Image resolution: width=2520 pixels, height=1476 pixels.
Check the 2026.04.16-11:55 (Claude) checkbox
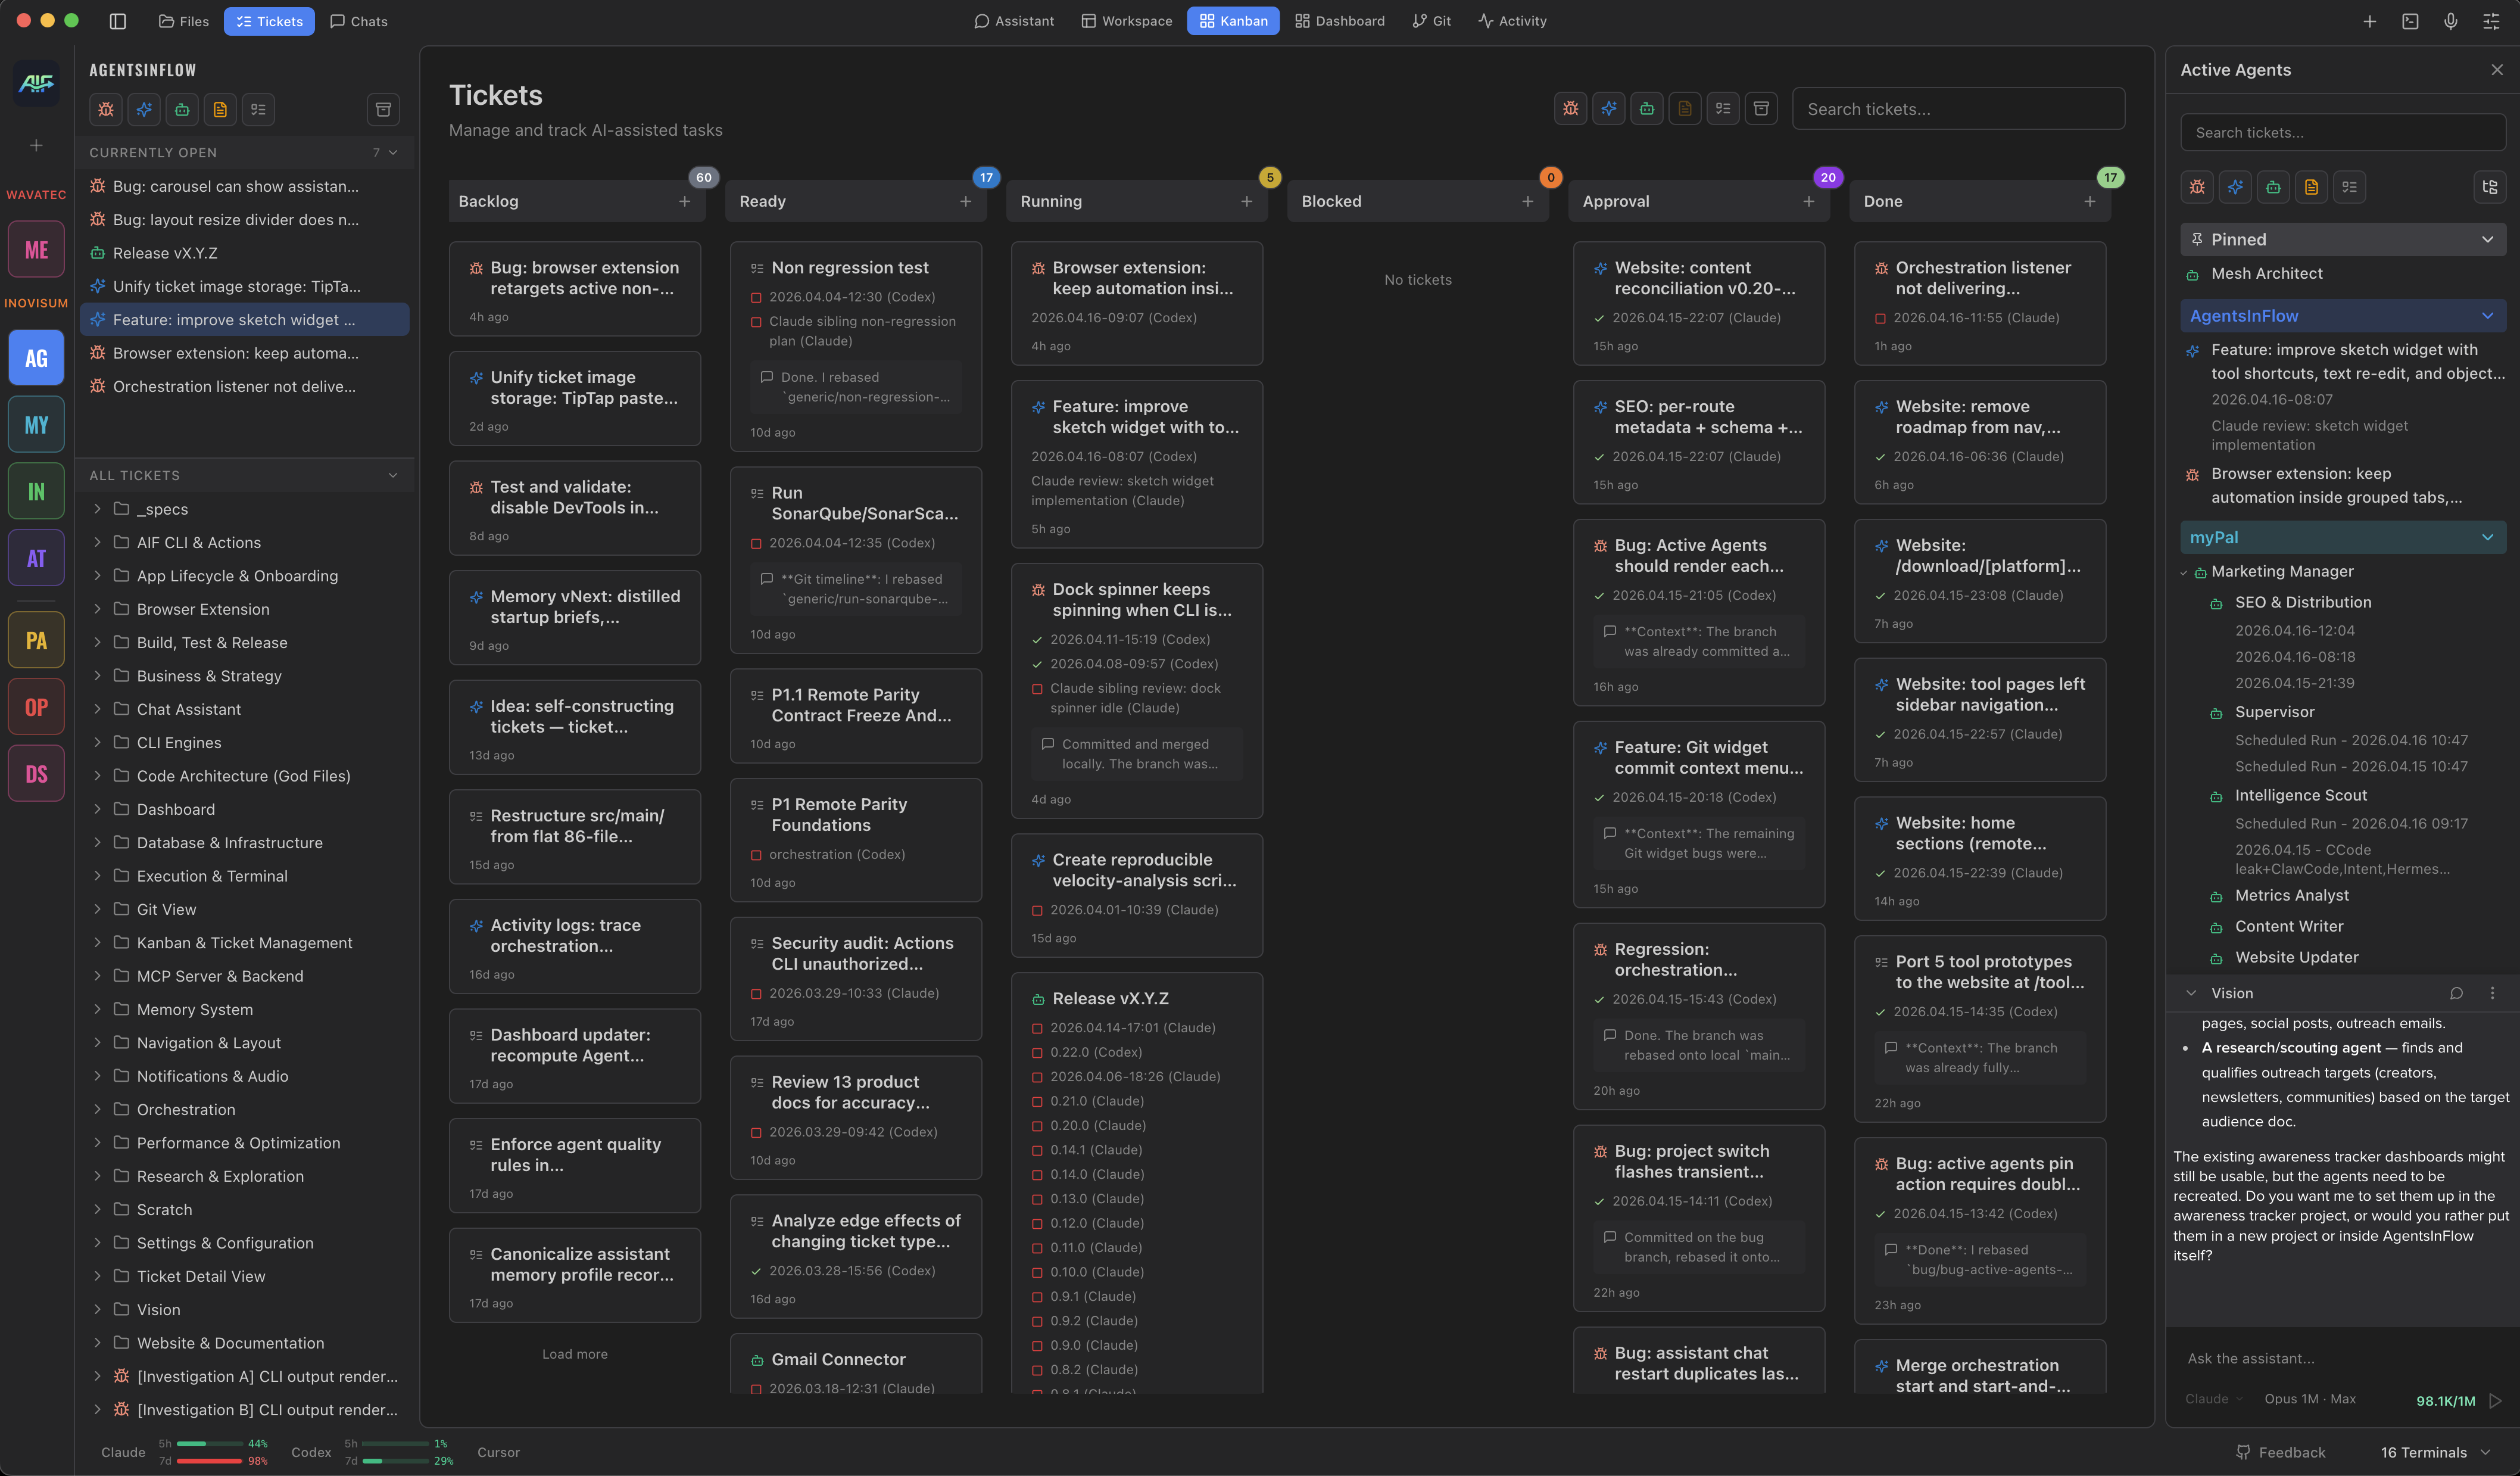(x=1880, y=319)
